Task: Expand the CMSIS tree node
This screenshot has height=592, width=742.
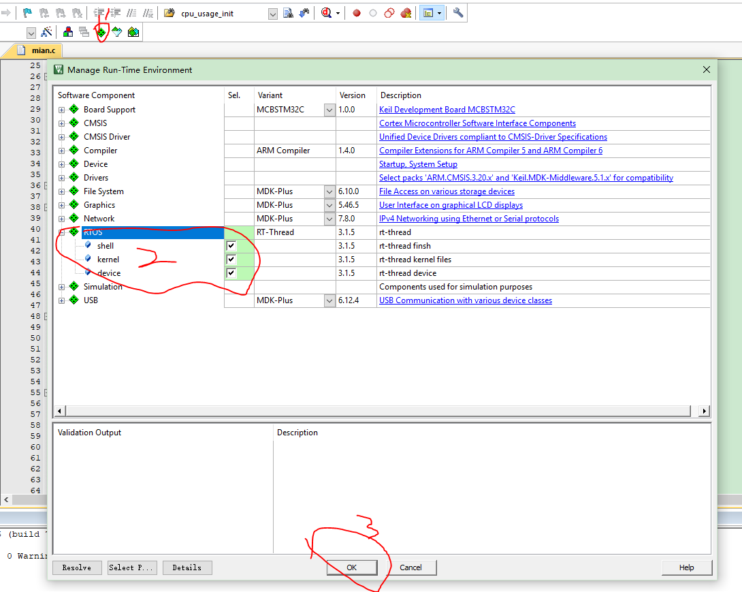Action: (x=61, y=123)
